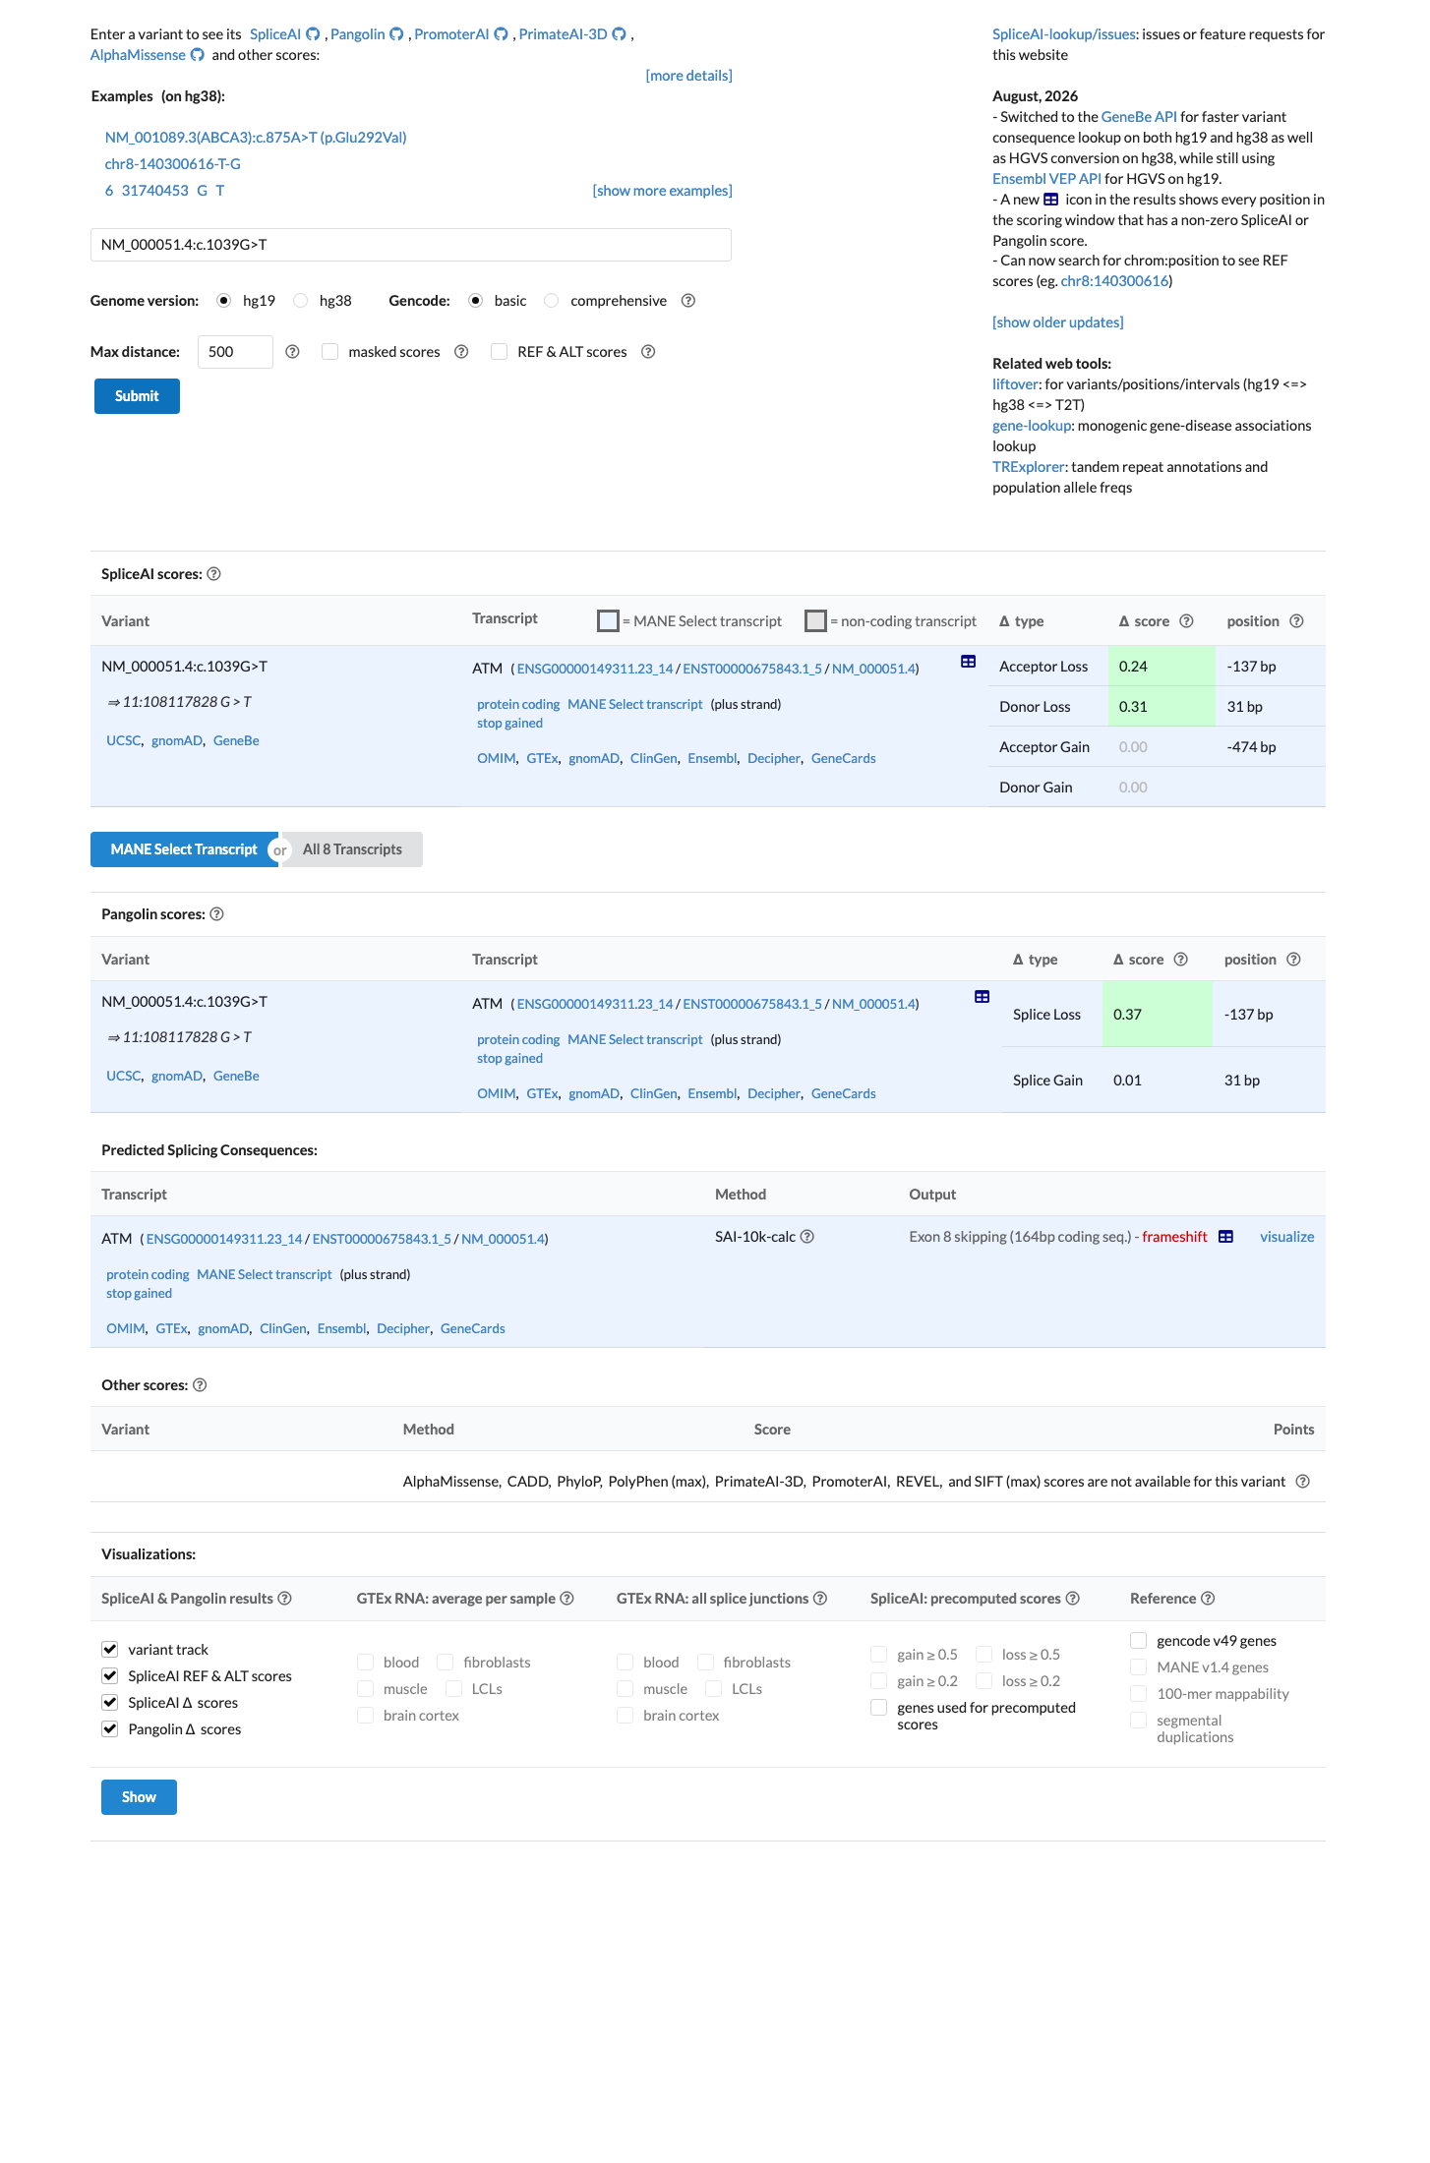Open SpliceAI-lookup/issues link
1430x2163 pixels.
1064,34
